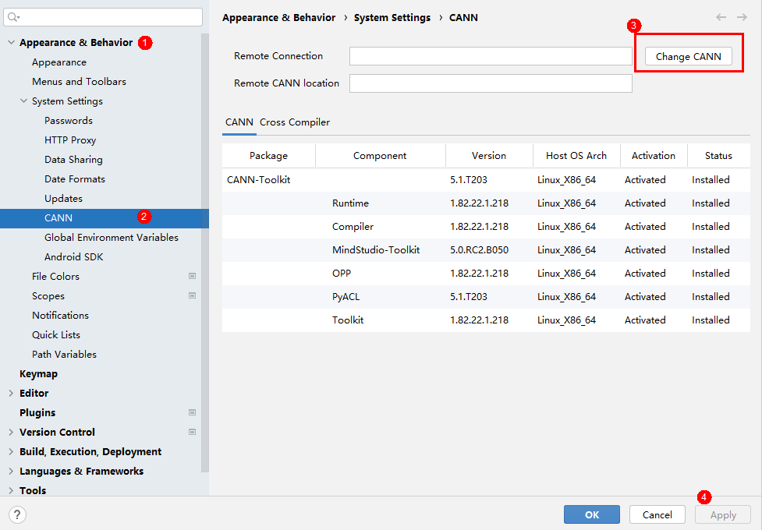The image size is (762, 530).
Task: Select Updates in System Settings
Action: pos(63,198)
